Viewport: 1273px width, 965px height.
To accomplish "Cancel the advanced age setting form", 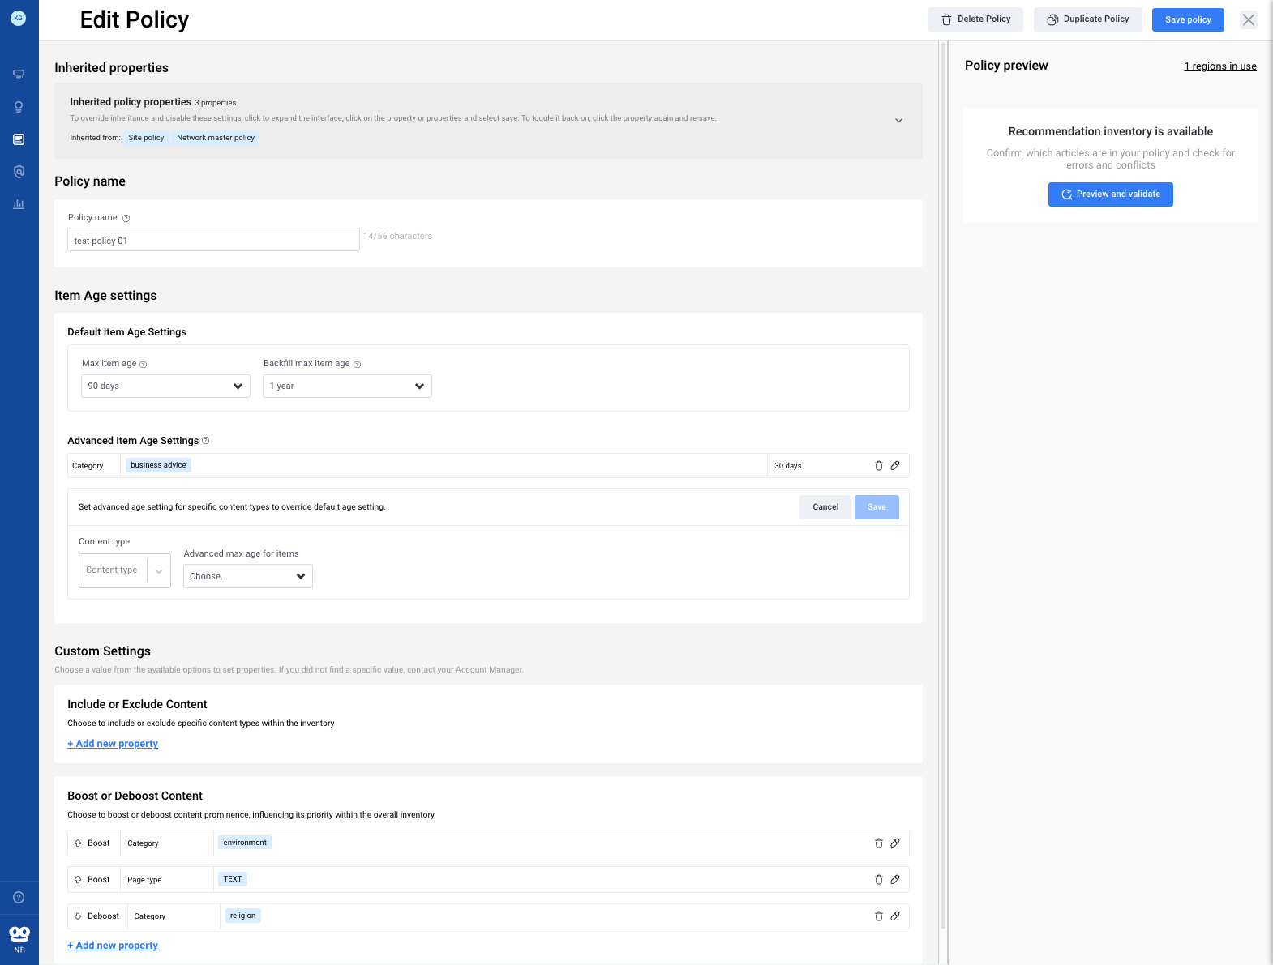I will pyautogui.click(x=825, y=507).
